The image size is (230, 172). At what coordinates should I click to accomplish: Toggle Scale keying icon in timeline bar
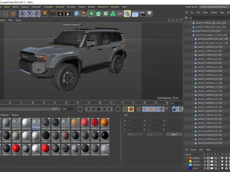point(150,109)
